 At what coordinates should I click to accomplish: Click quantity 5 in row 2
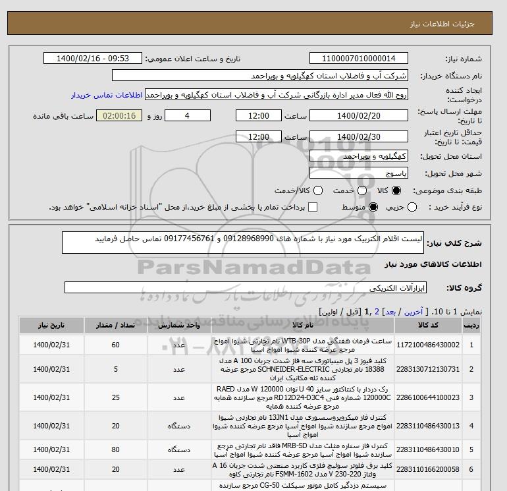coord(115,369)
